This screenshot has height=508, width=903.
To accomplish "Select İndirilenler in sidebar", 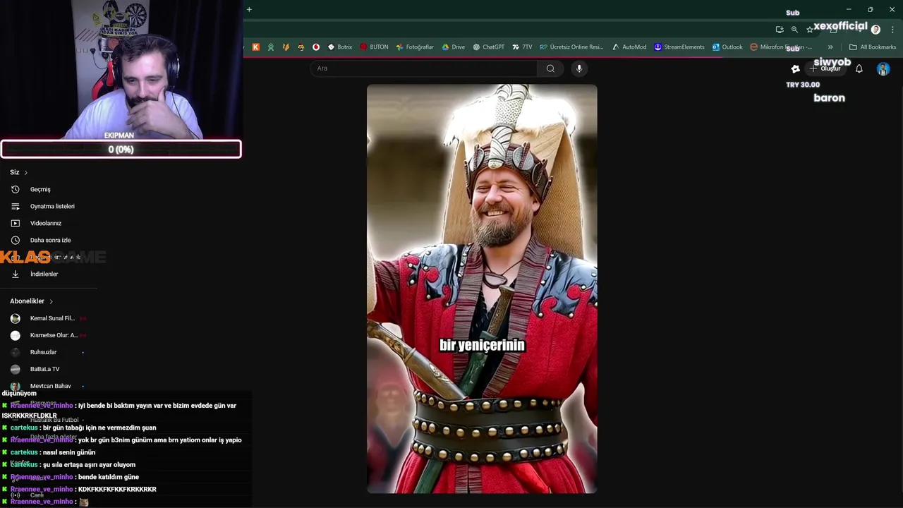I will click(44, 274).
